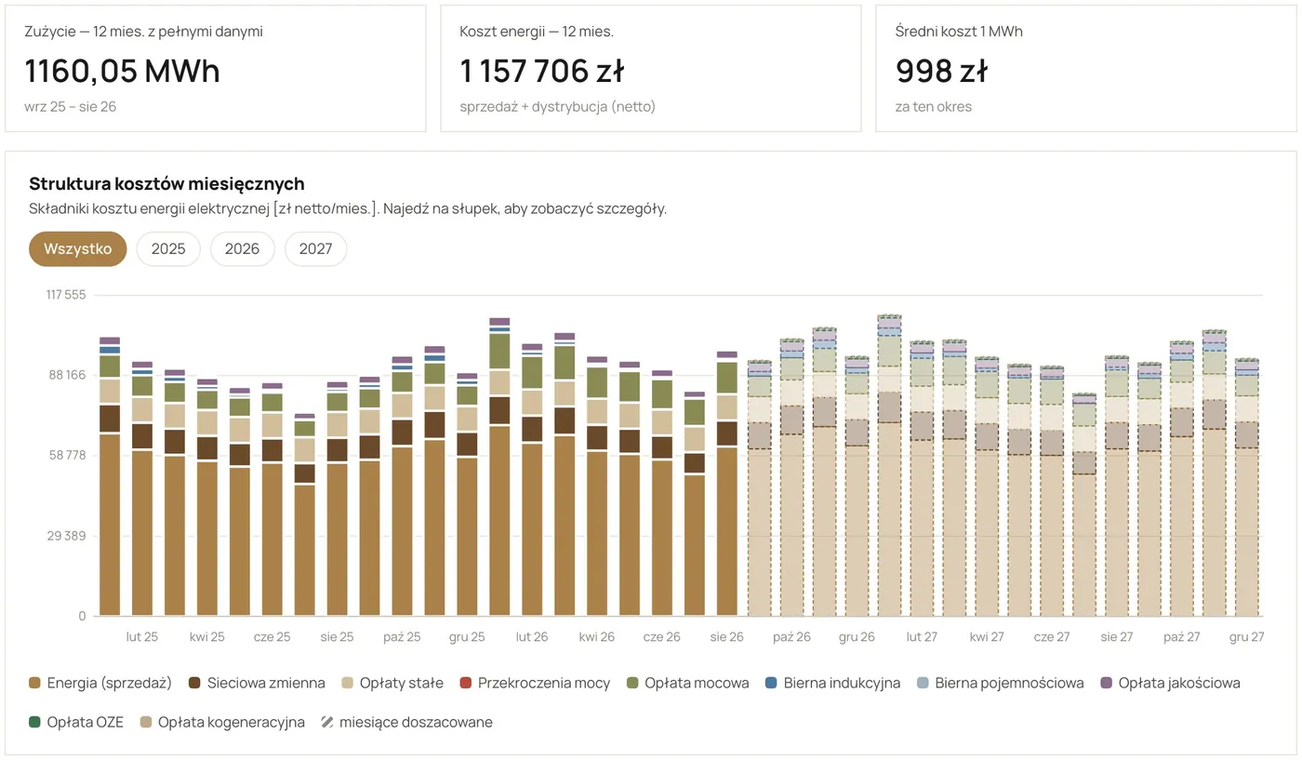Click the 'Struktura kosztów miesięcznych' heading
Image resolution: width=1302 pixels, height=760 pixels.
coord(167,183)
